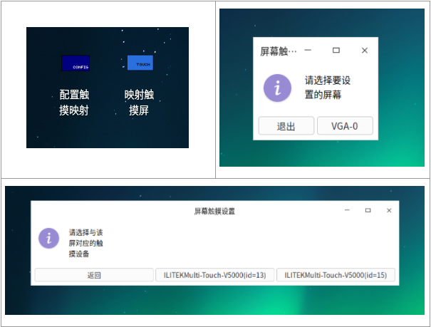This screenshot has height=327, width=431.
Task: Click the 屏幕触摸设置 title bar text
Action: (x=214, y=211)
